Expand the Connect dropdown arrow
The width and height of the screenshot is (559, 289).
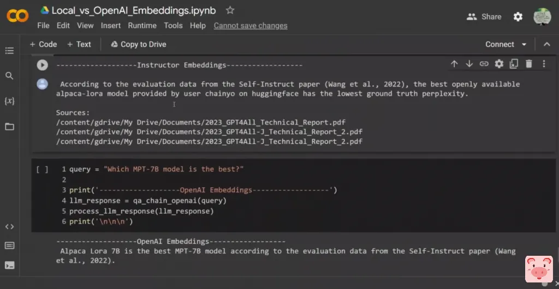tap(524, 45)
